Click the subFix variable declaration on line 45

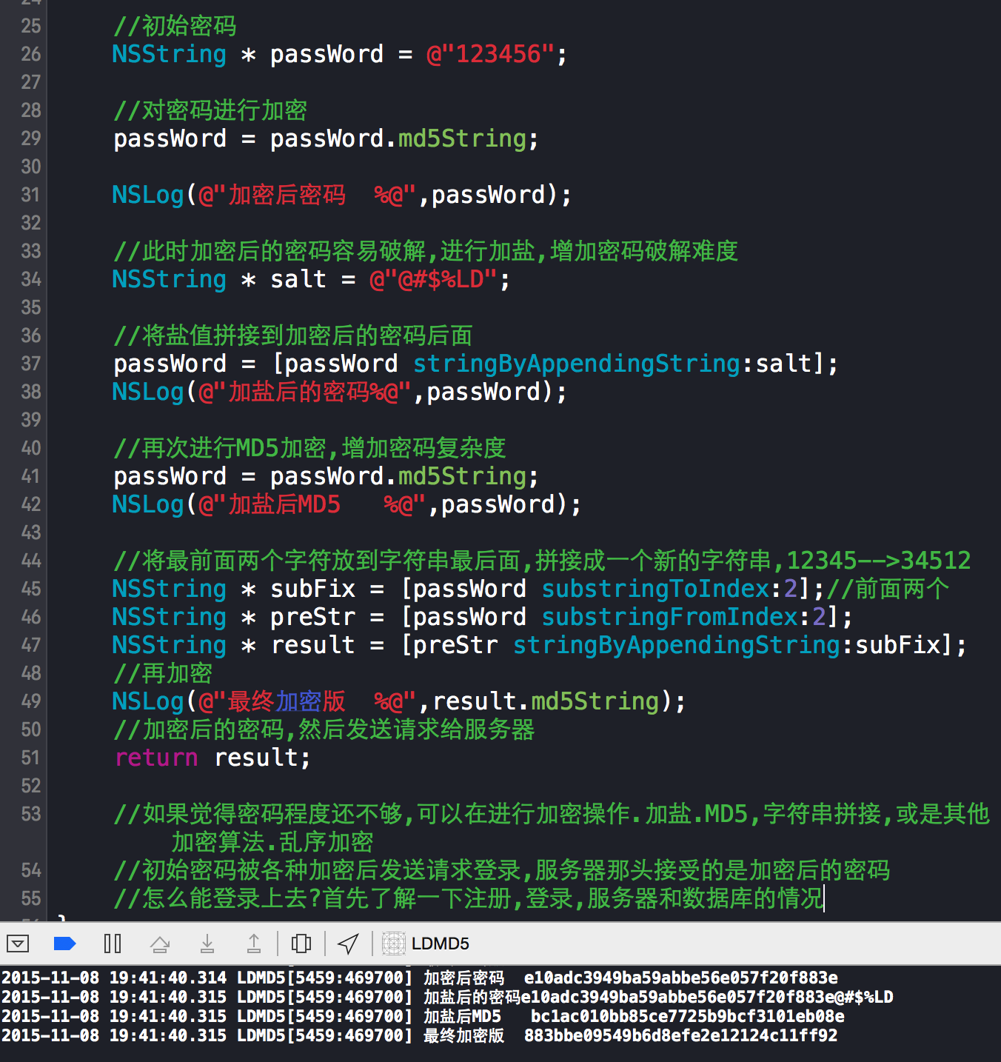click(x=313, y=589)
